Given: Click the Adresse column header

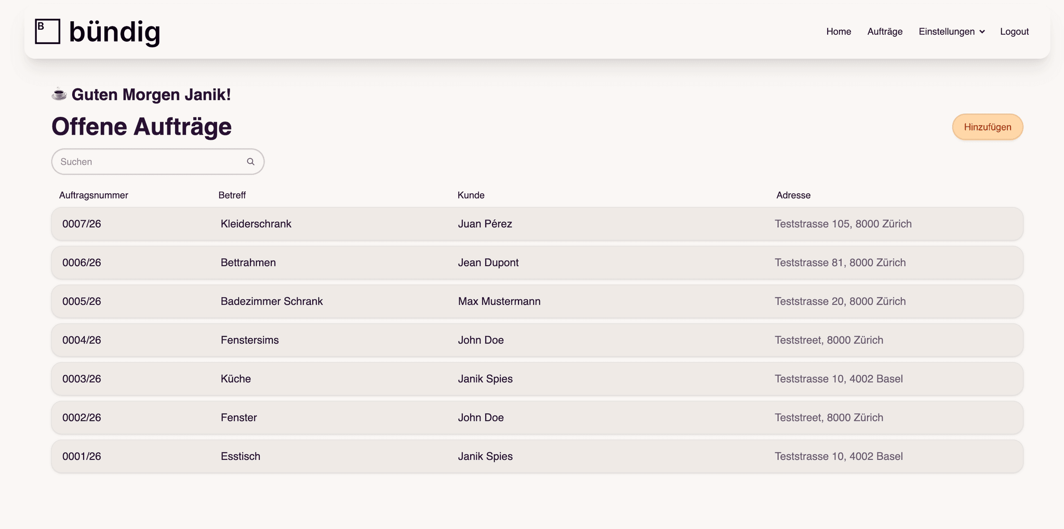Looking at the screenshot, I should [x=793, y=195].
